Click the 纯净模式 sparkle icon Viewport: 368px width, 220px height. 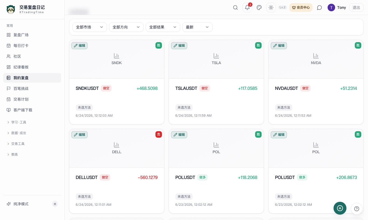click(9, 204)
